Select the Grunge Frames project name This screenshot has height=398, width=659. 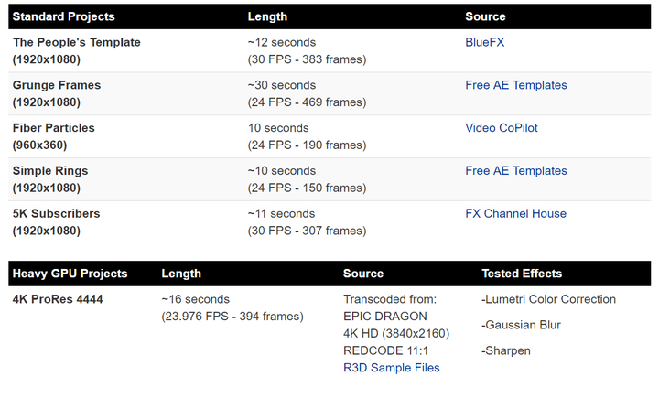point(57,85)
